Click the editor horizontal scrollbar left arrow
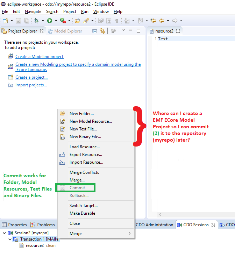This screenshot has height=271, width=235. point(160,215)
